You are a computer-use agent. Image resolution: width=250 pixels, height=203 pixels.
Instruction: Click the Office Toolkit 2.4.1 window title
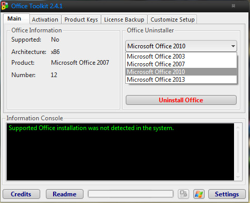(37, 6)
